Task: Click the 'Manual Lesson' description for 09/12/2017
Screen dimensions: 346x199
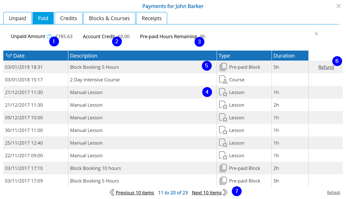Action: pos(86,117)
